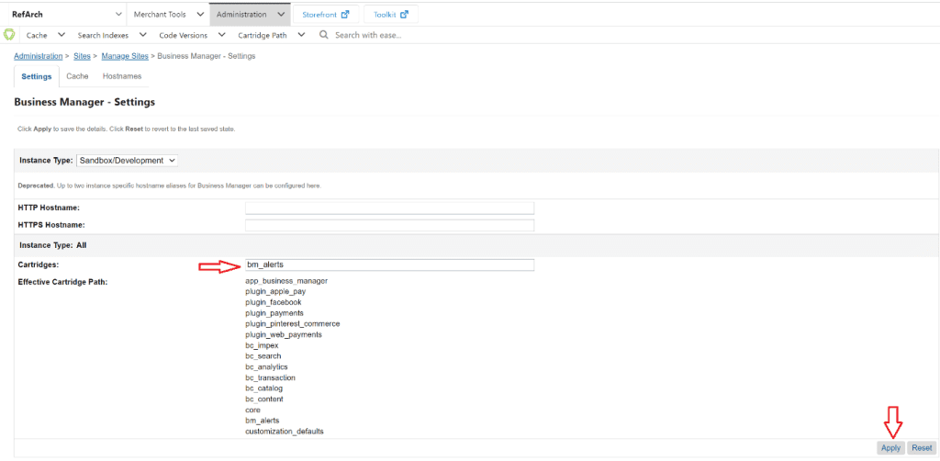Viewport: 940px width, 461px height.
Task: Select the Settings tab
Action: pos(37,76)
